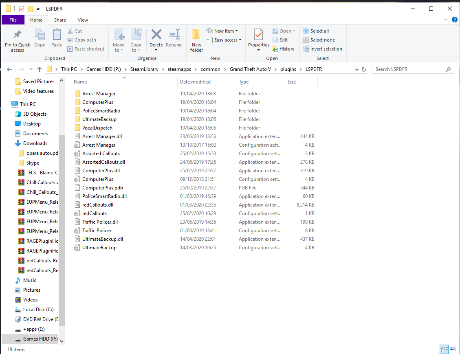Image resolution: width=460 pixels, height=354 pixels.
Task: Select PoliceSmartRadio.dll file
Action: tap(104, 196)
